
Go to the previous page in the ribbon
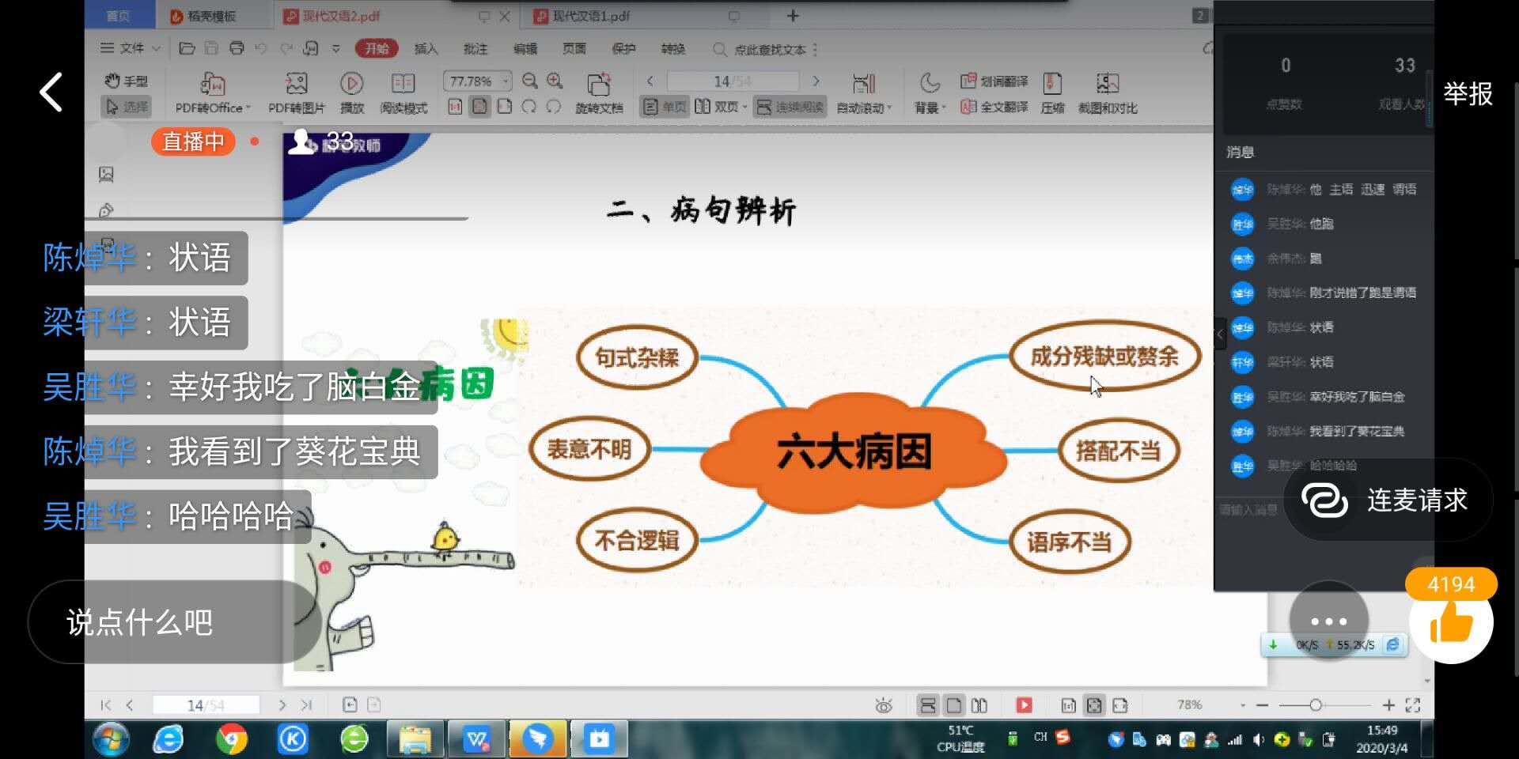tap(650, 81)
